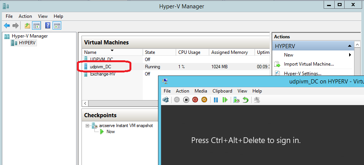Sort by the State column header

pos(159,52)
